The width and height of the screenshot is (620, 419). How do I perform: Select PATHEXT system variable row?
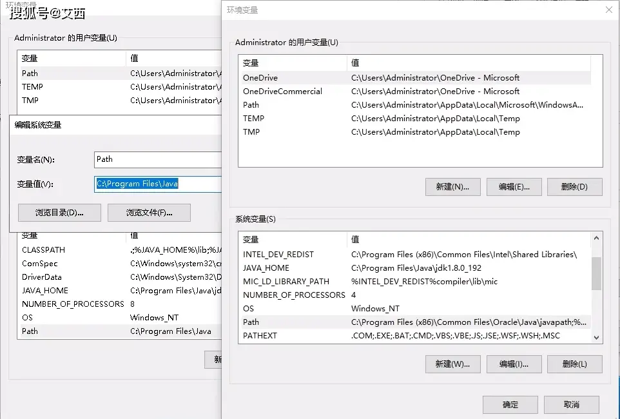[x=260, y=336]
